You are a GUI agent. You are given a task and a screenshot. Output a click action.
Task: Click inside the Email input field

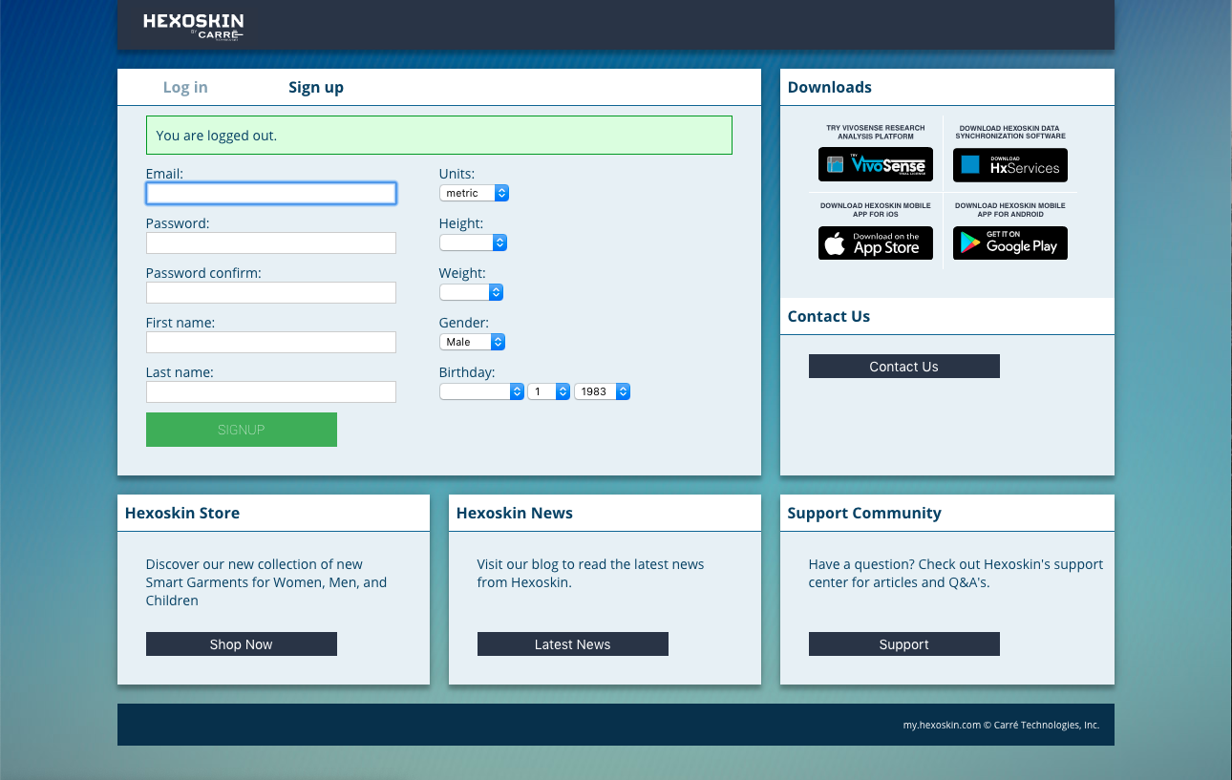[x=270, y=193]
